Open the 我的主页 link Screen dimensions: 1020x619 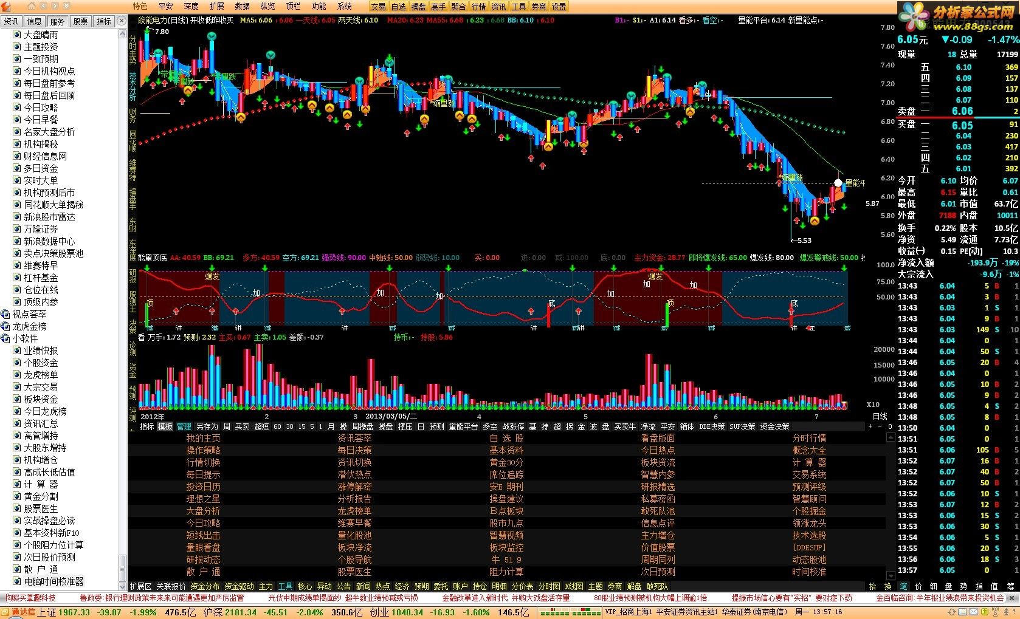click(203, 438)
